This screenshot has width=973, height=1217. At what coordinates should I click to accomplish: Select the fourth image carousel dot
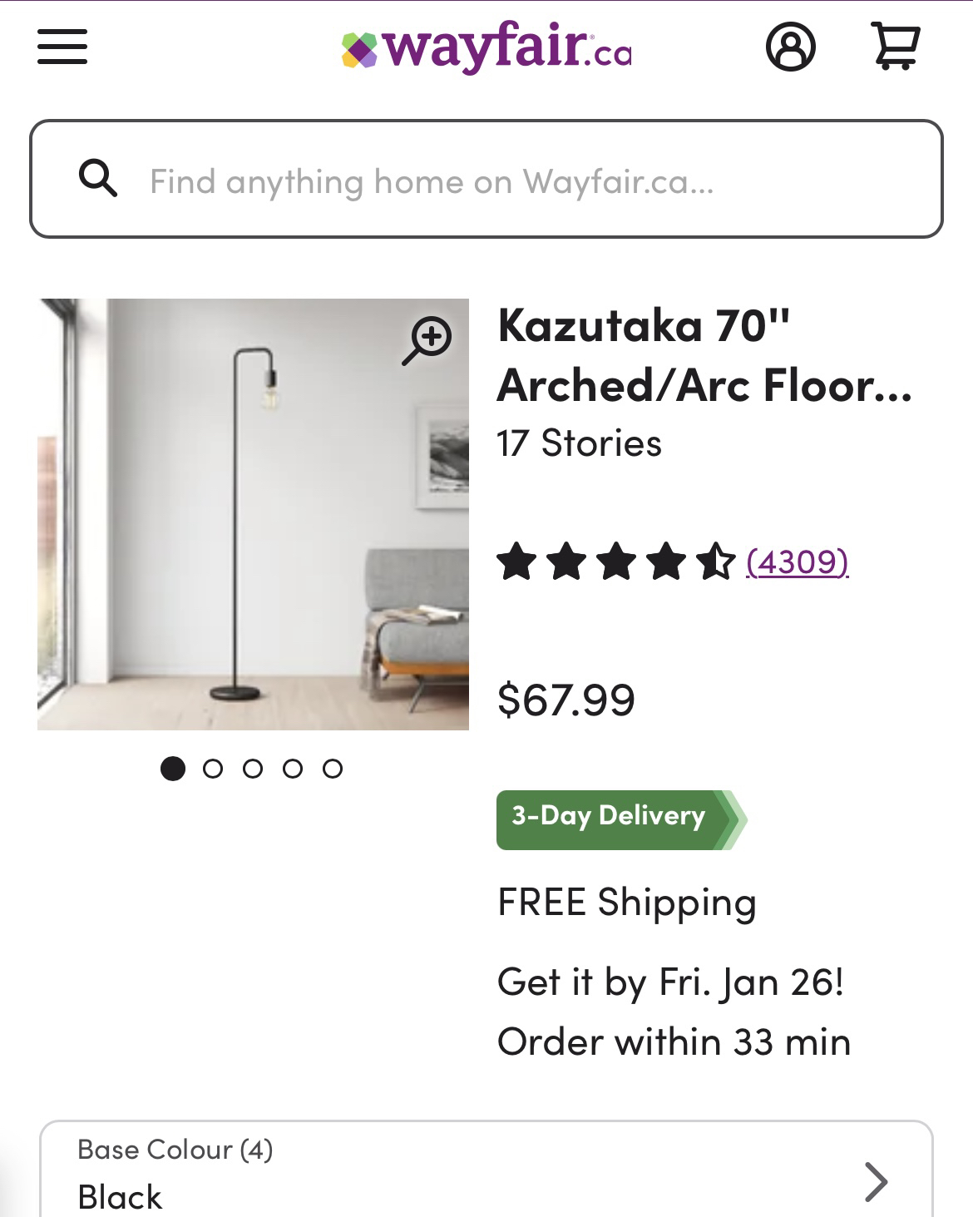[x=293, y=769]
